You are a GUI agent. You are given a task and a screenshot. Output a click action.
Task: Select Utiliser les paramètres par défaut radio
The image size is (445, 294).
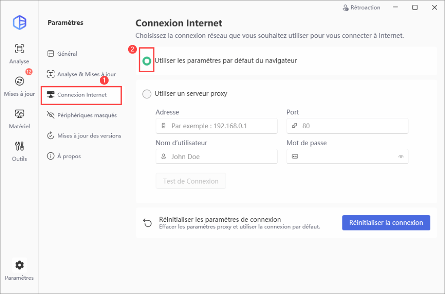(147, 61)
